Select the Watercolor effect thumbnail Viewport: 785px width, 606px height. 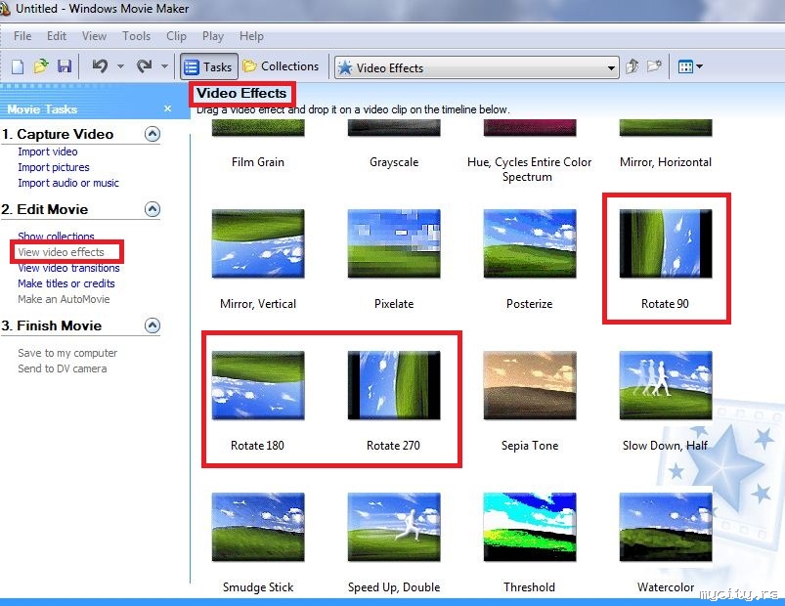666,527
